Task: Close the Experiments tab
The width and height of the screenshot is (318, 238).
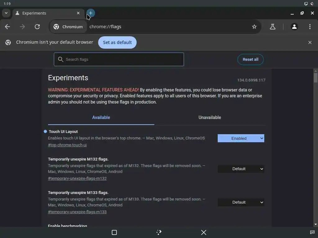Action: coord(78,13)
